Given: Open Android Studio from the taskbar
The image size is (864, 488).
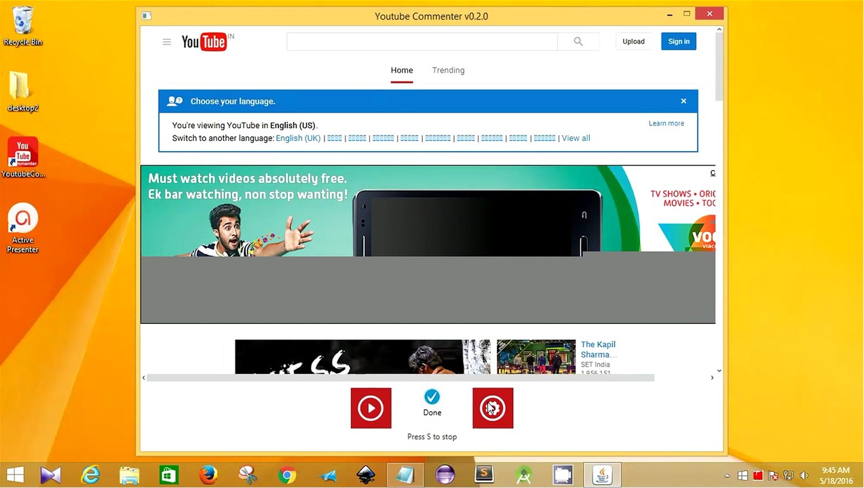Looking at the screenshot, I should click(x=523, y=475).
